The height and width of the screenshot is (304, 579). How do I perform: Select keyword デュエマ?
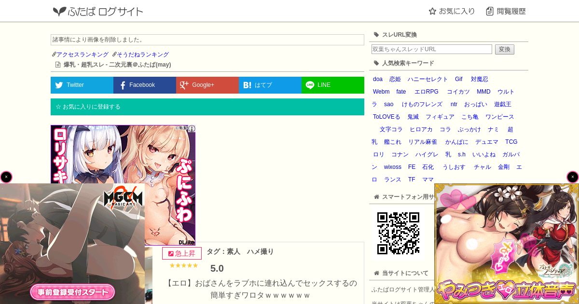click(487, 142)
